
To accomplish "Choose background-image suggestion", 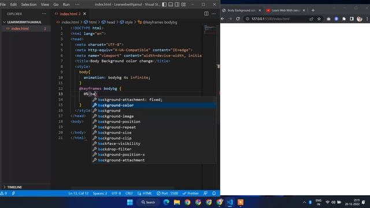I will 154,116.
